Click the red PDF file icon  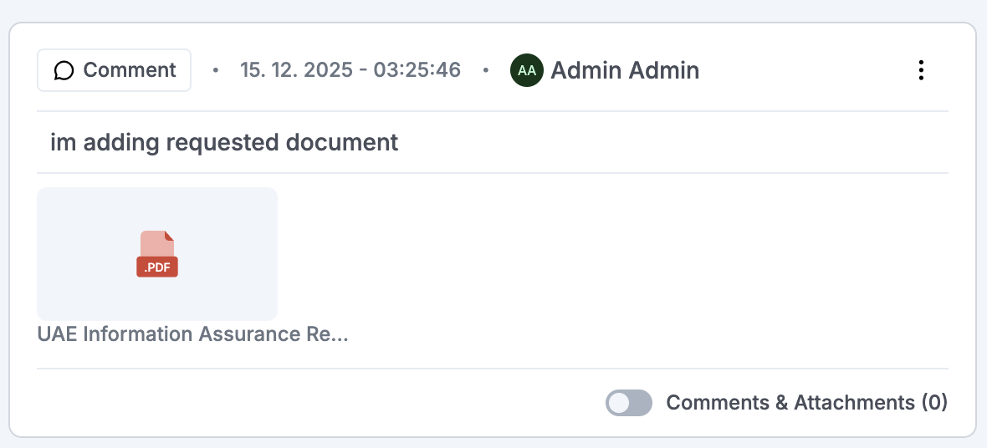157,247
